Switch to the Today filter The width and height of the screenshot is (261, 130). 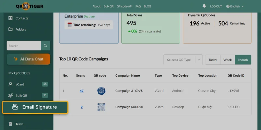213,60
